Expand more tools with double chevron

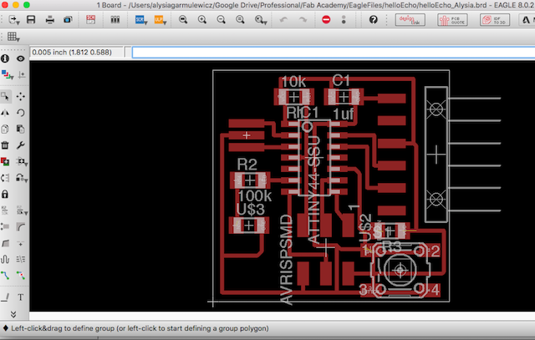coord(13,314)
